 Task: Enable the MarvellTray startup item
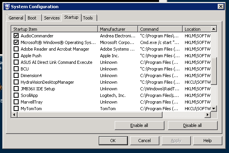(x=16, y=102)
